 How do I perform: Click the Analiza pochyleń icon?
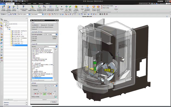pos(76,7)
